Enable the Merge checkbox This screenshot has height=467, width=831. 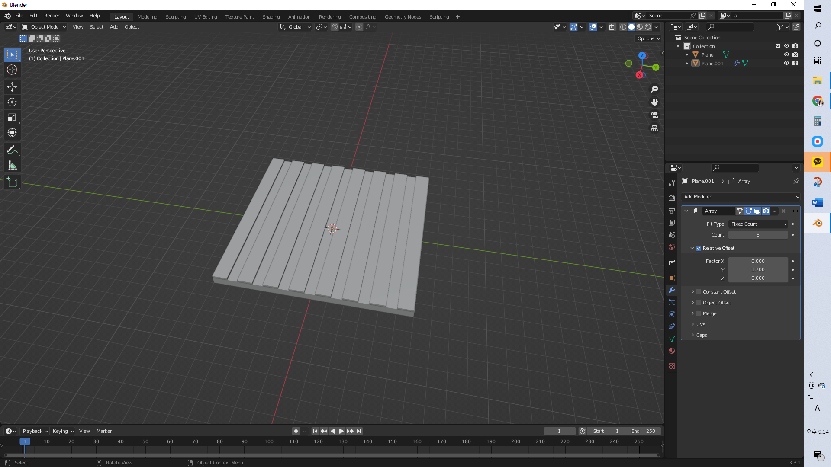699,313
